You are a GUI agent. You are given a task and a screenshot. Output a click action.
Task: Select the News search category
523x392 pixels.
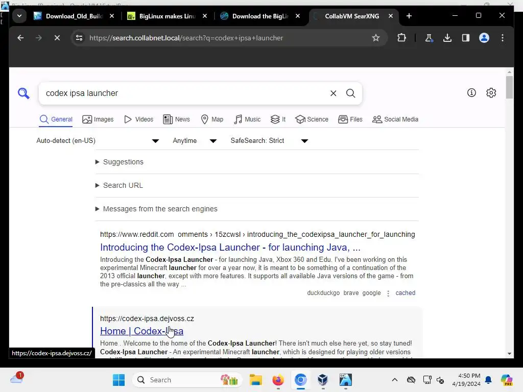pos(176,119)
